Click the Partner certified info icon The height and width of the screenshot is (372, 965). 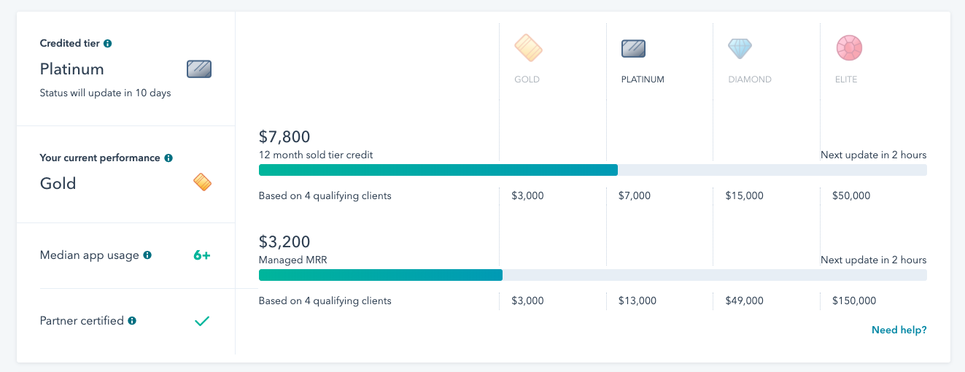pyautogui.click(x=132, y=321)
